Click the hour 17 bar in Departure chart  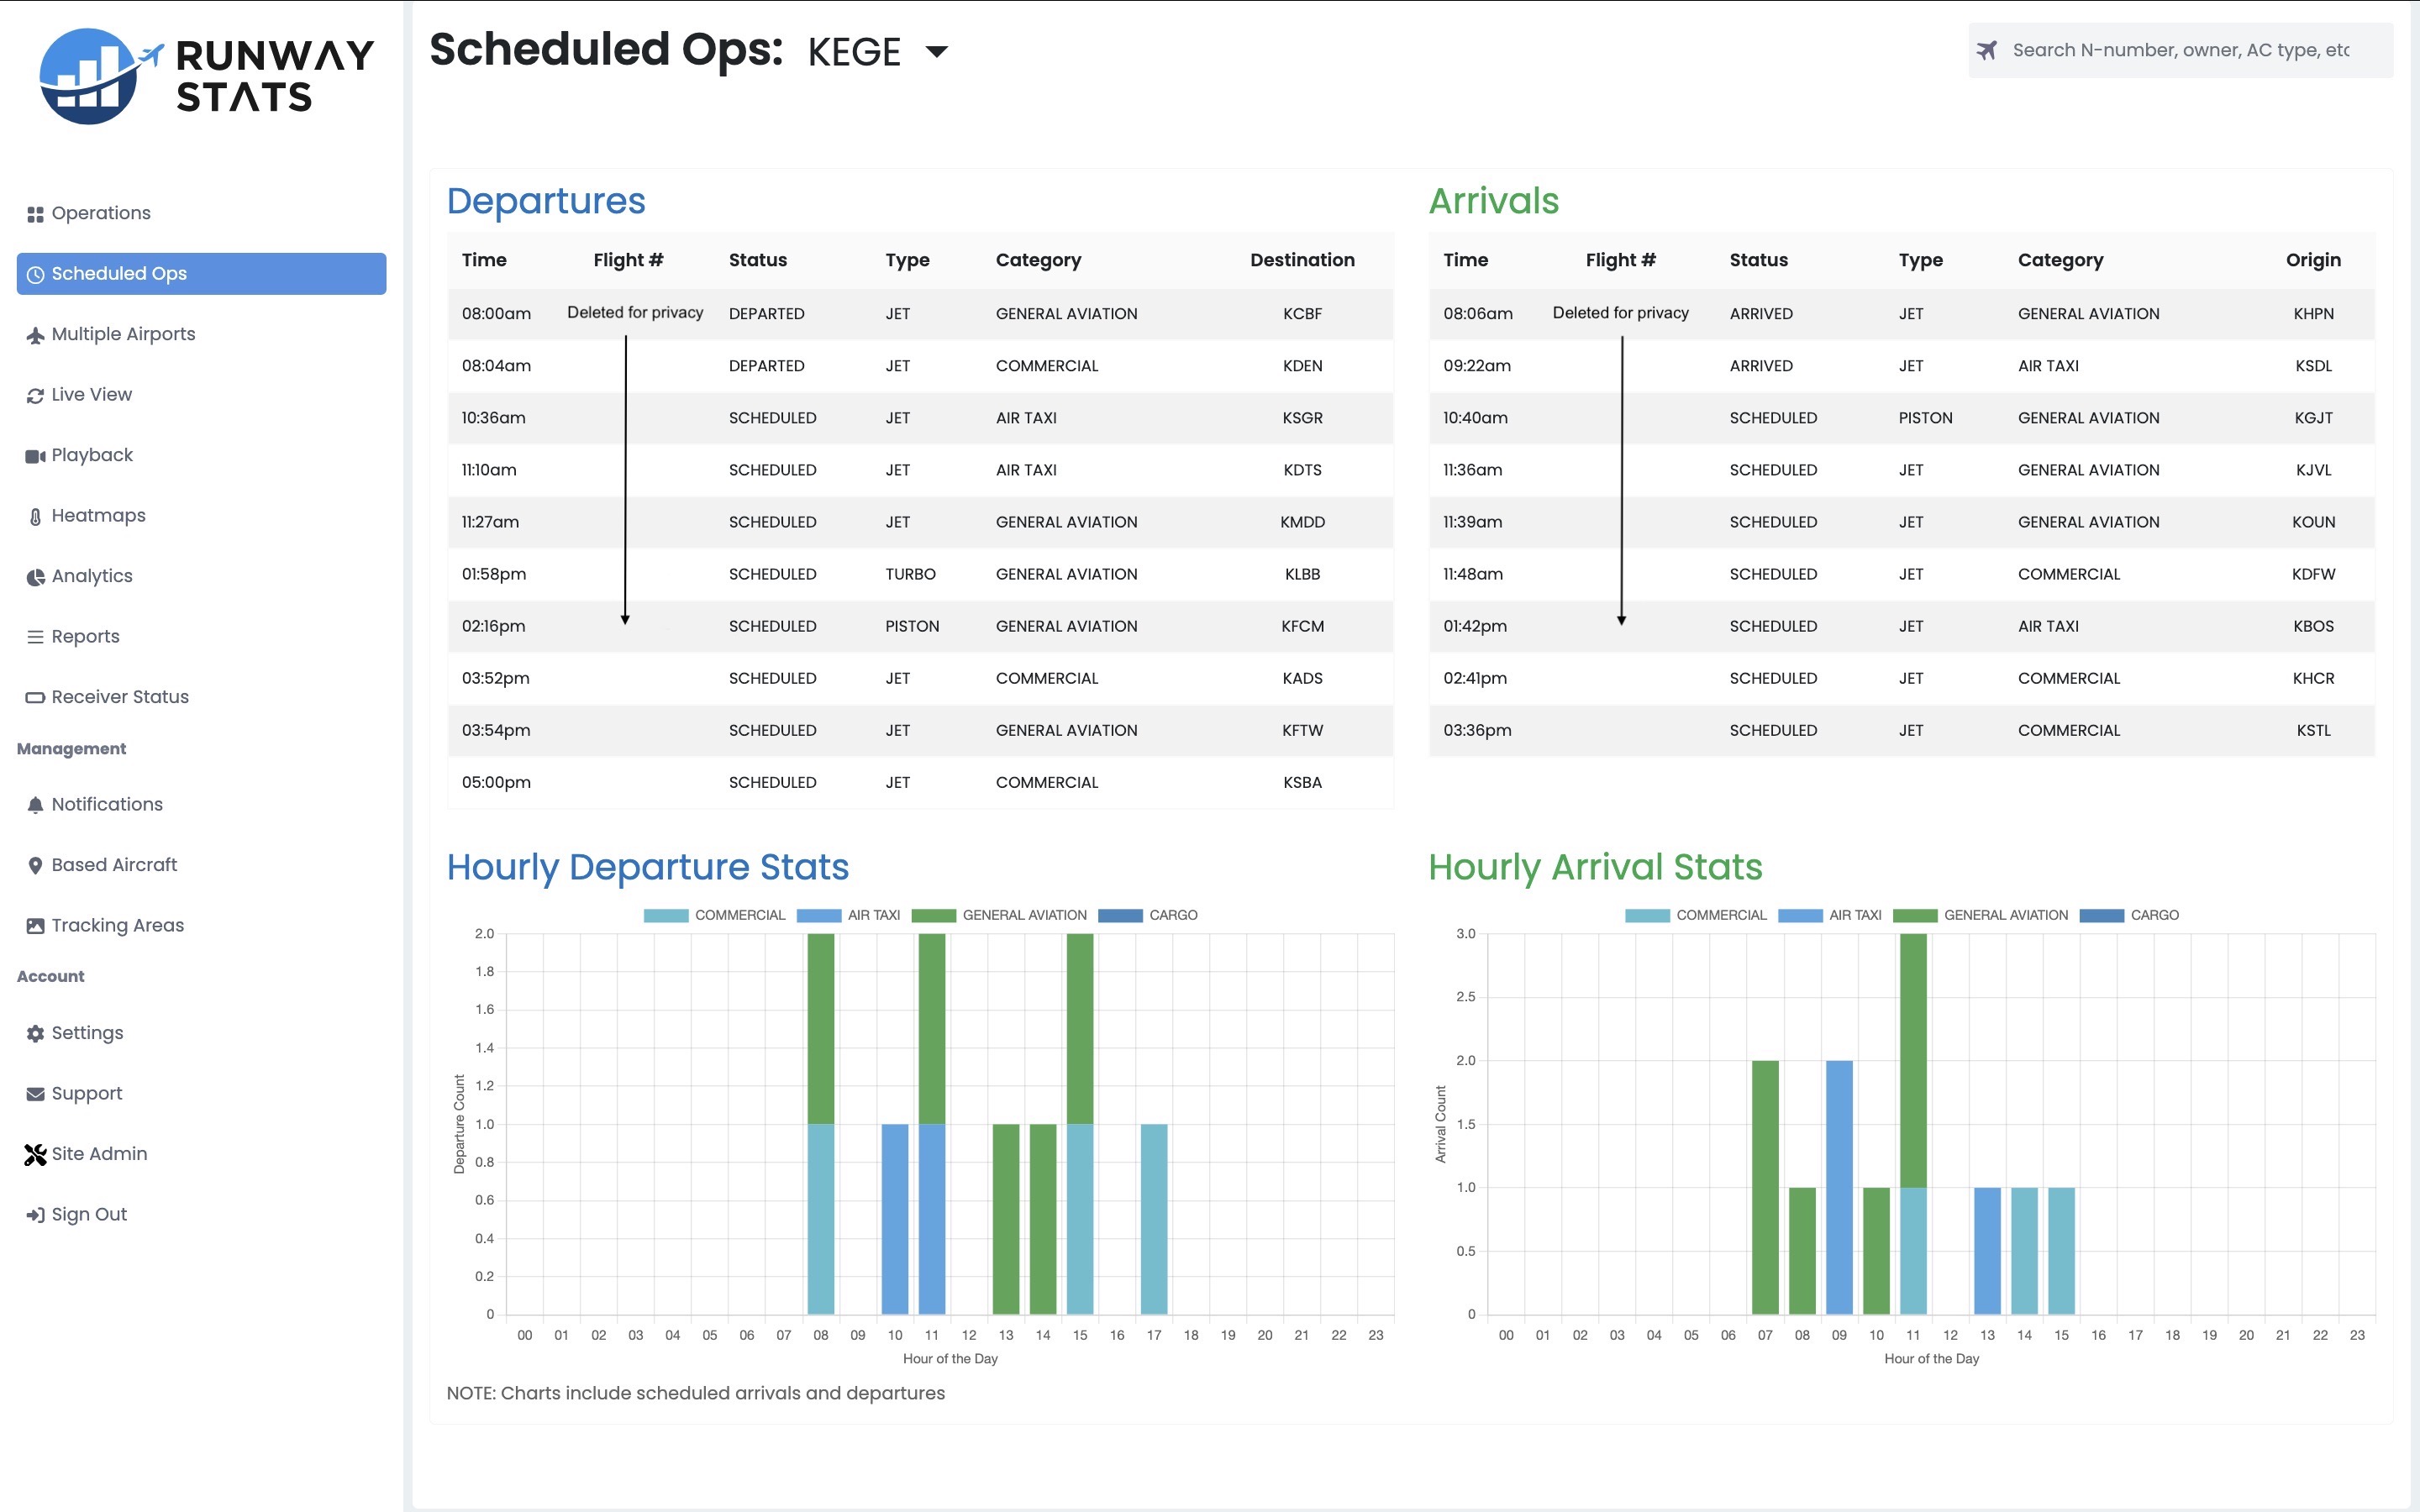pos(1153,1219)
